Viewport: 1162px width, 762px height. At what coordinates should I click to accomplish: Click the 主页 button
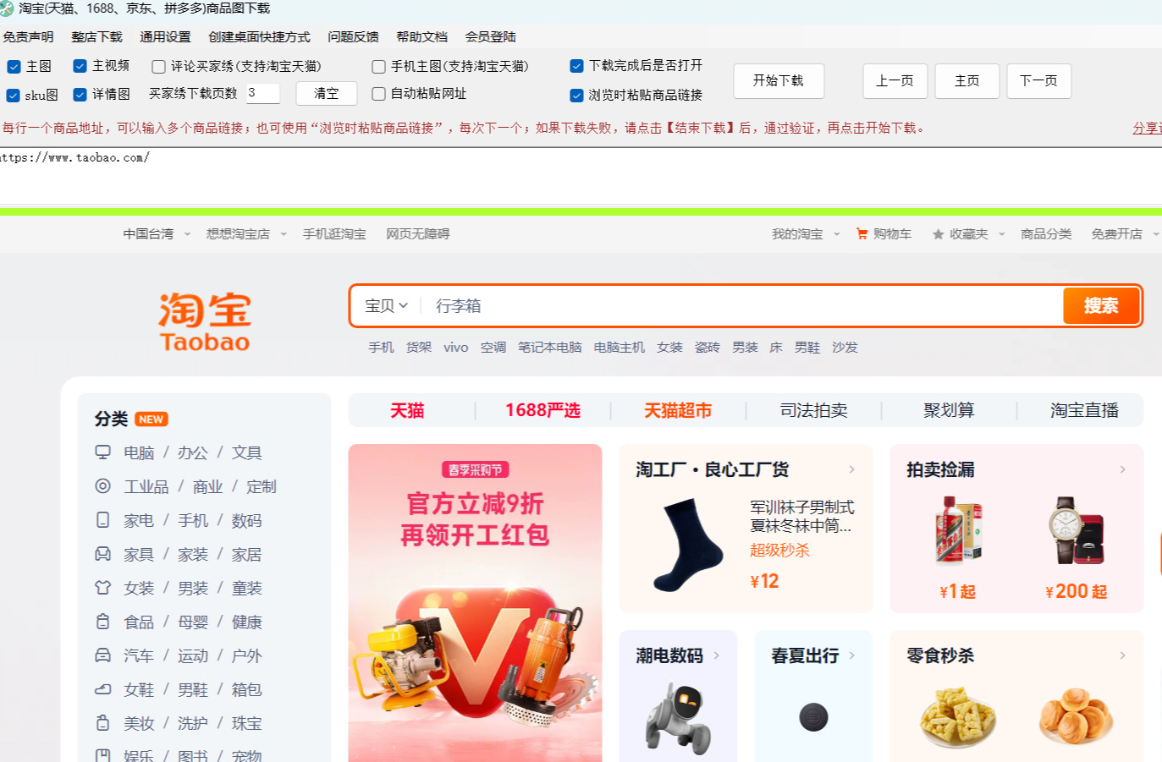point(967,81)
